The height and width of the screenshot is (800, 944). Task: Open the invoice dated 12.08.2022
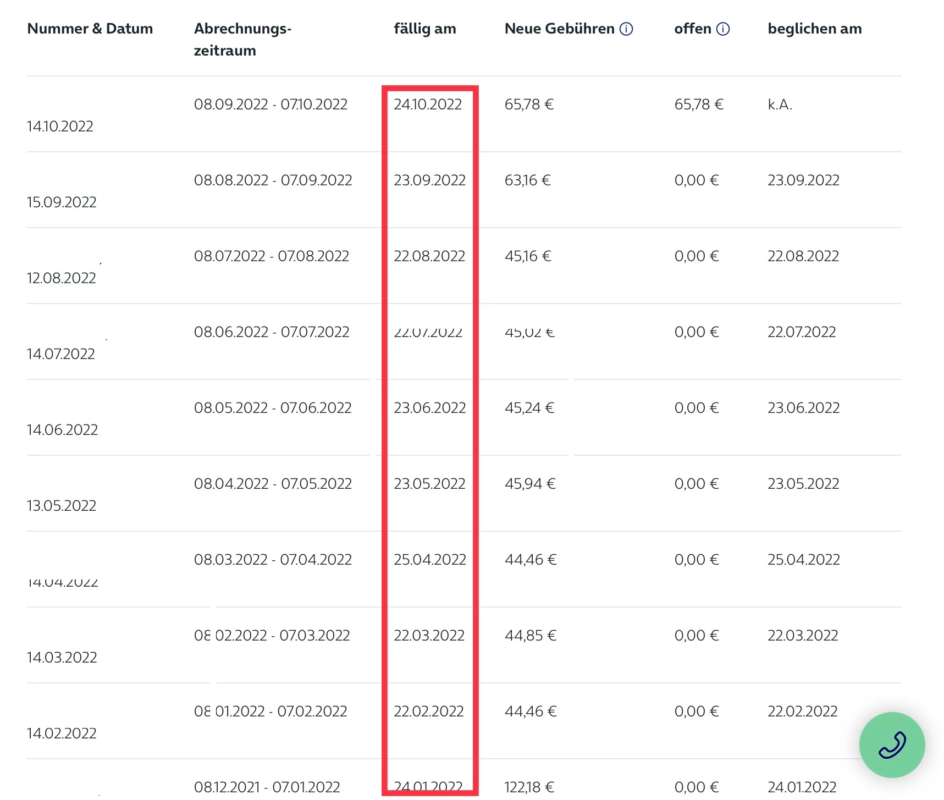[x=62, y=278]
